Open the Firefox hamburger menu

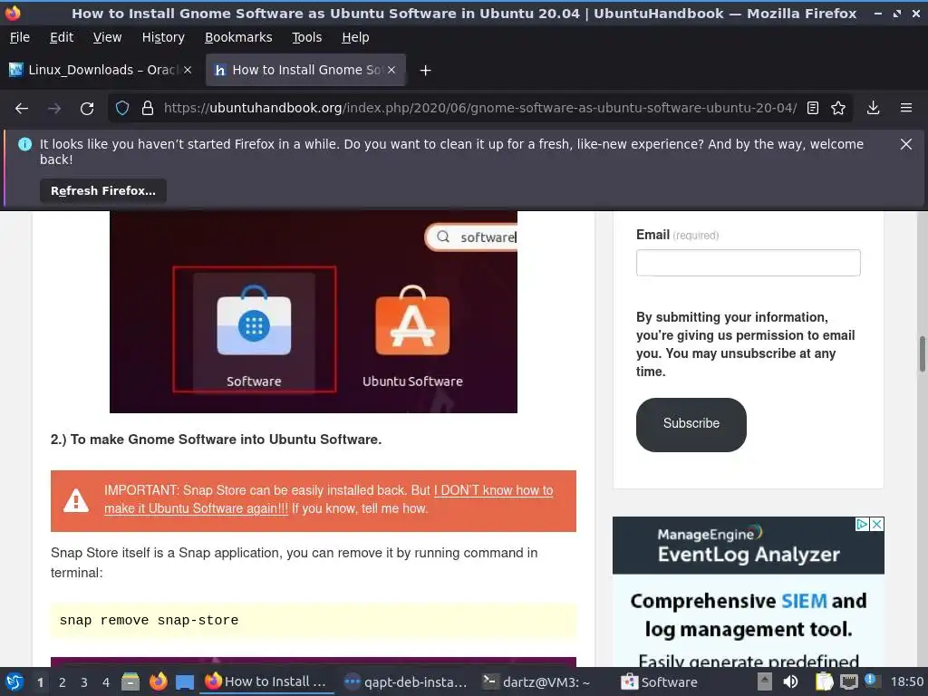pyautogui.click(x=906, y=109)
